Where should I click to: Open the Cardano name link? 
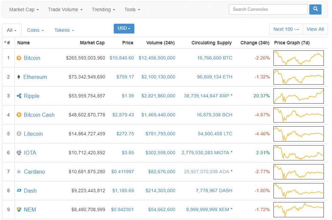click(x=34, y=172)
